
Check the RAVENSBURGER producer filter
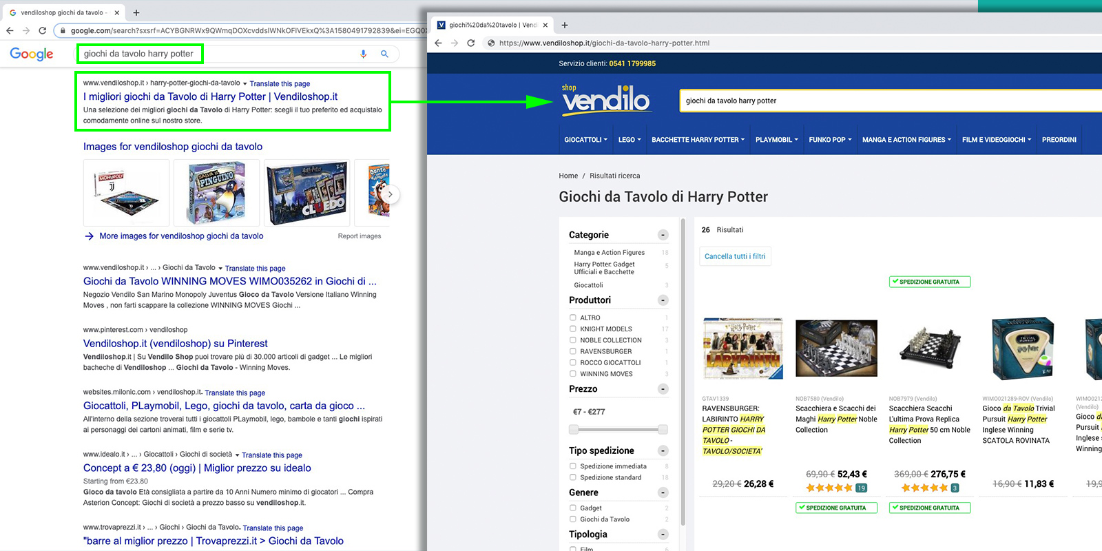coord(573,351)
